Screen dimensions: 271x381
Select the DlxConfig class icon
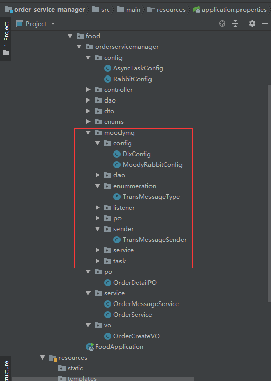pos(117,154)
